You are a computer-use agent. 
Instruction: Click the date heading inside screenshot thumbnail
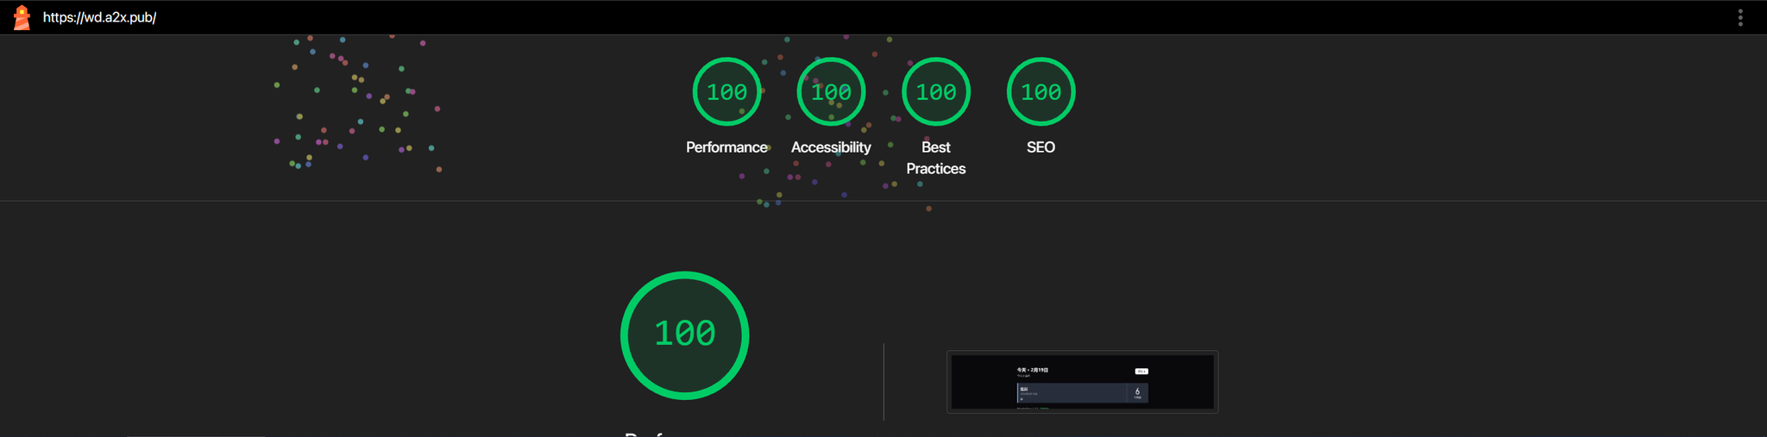point(1033,370)
